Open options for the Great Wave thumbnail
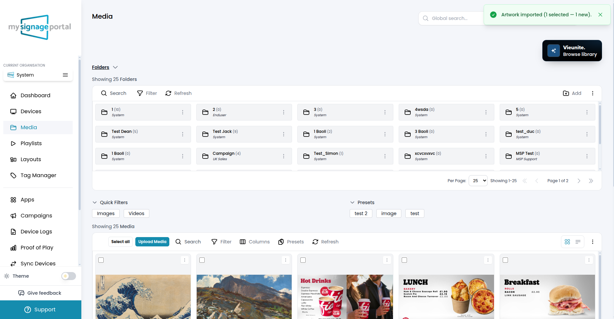This screenshot has width=614, height=319. [x=185, y=260]
